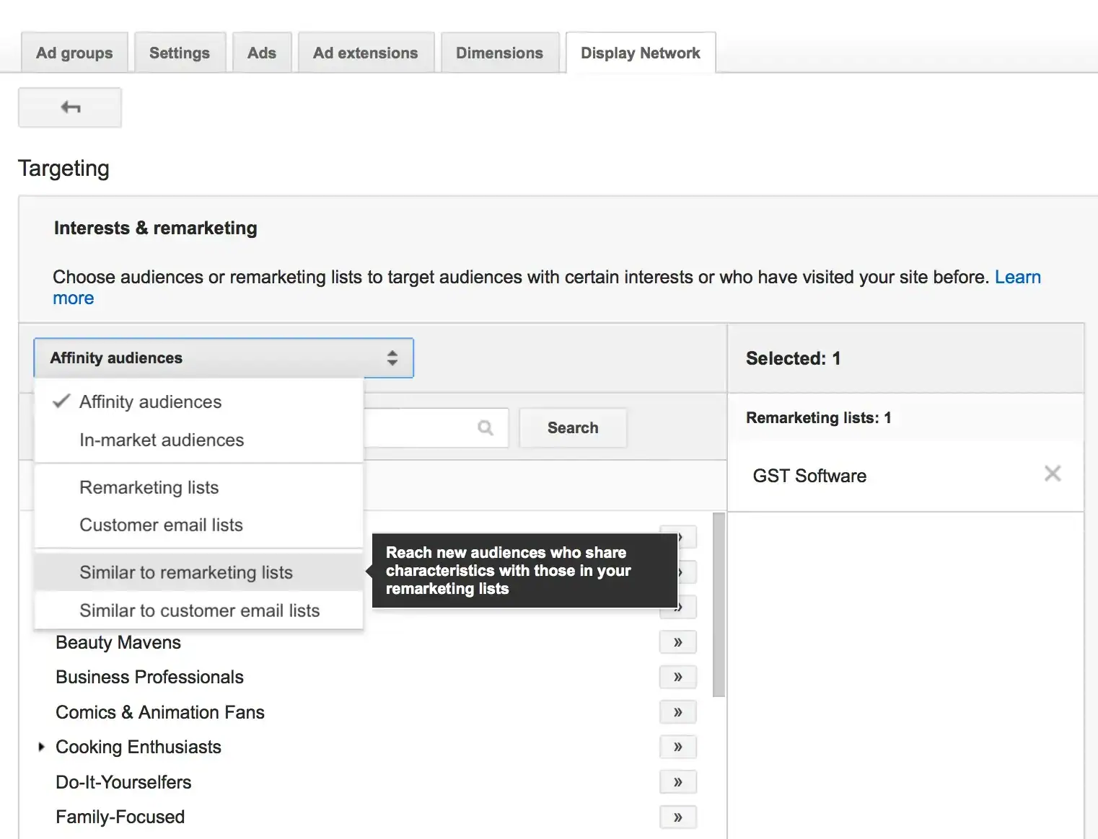Add Beauty Mavens via the double-arrow icon

pyautogui.click(x=677, y=642)
